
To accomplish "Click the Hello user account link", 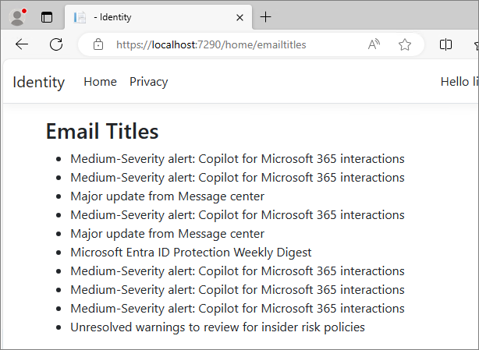I will [459, 82].
